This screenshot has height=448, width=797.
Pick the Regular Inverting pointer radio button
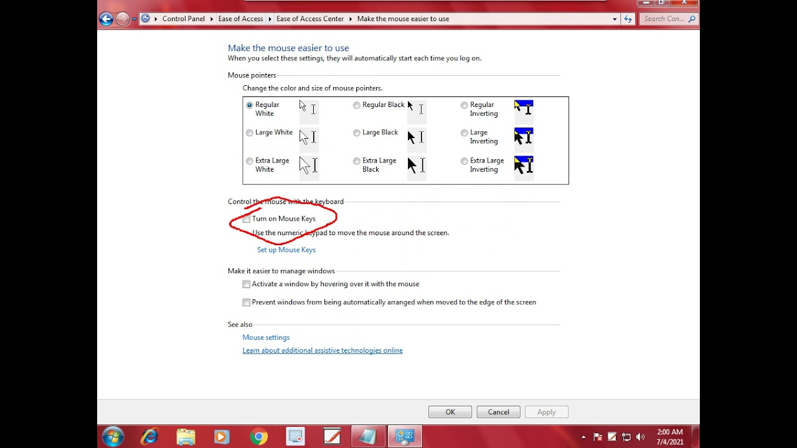[465, 105]
